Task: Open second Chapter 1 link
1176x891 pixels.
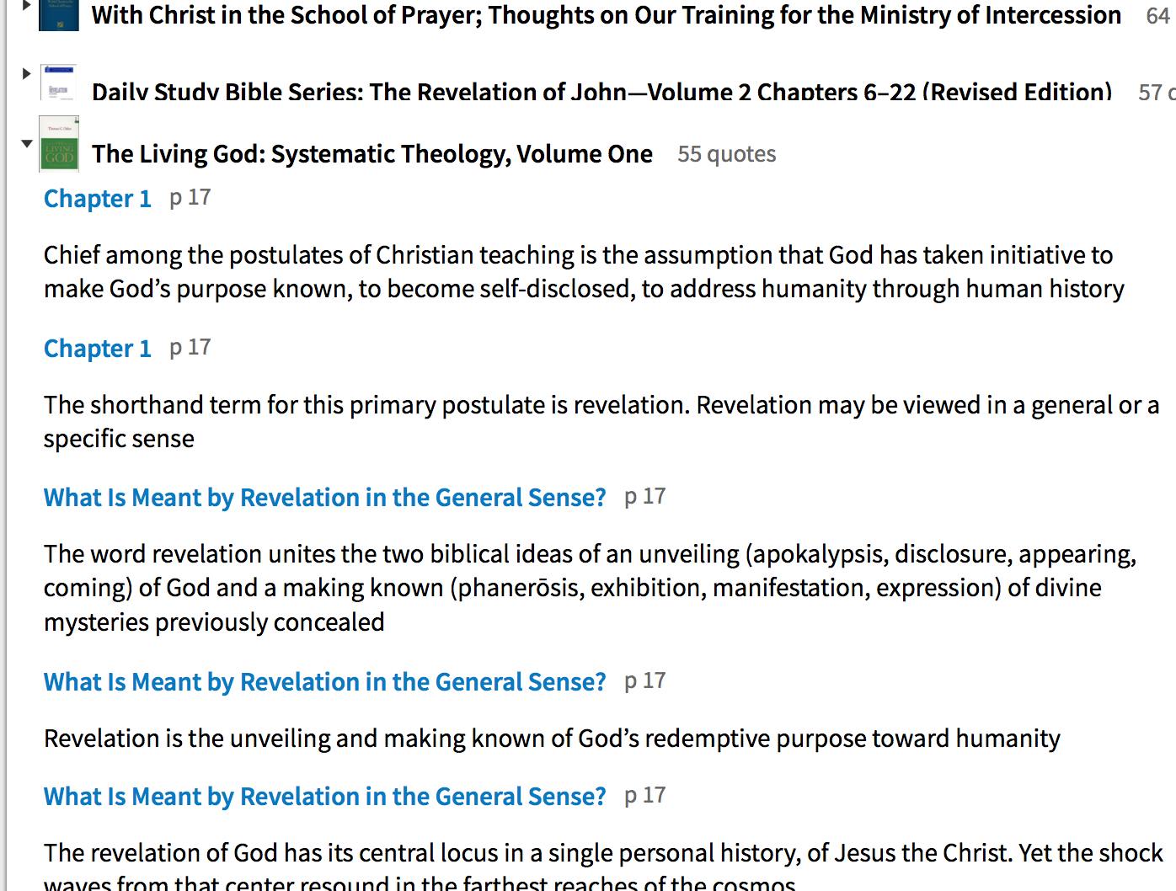Action: (98, 349)
